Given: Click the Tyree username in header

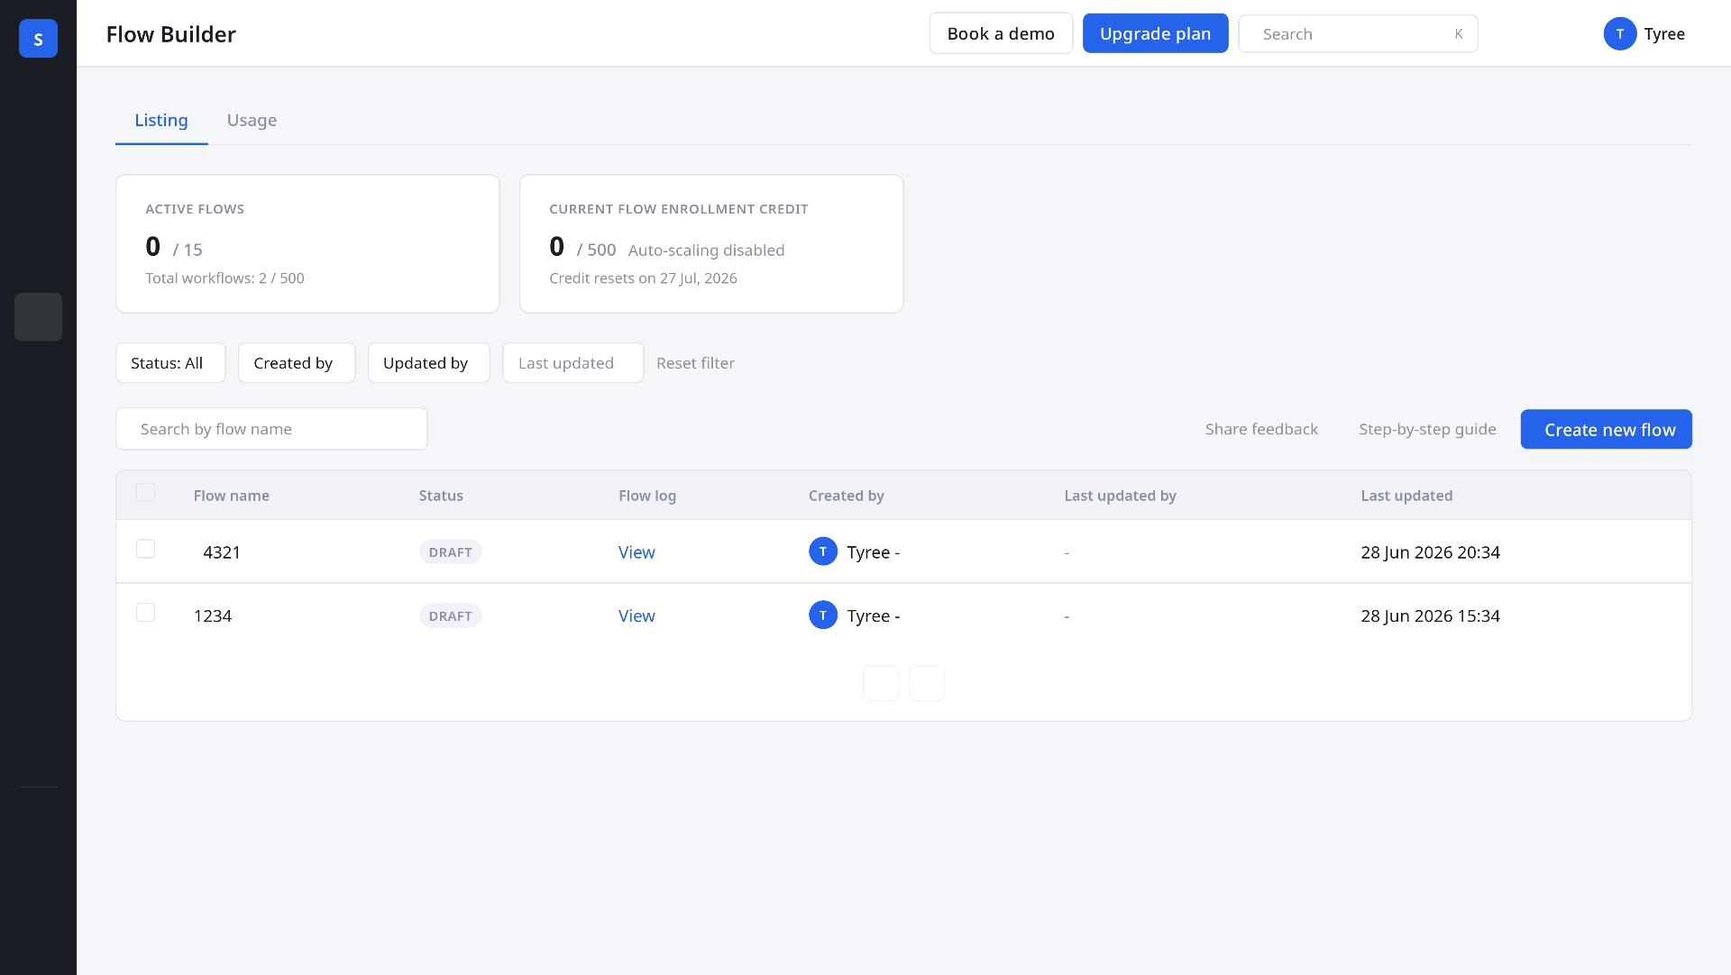Looking at the screenshot, I should tap(1664, 34).
